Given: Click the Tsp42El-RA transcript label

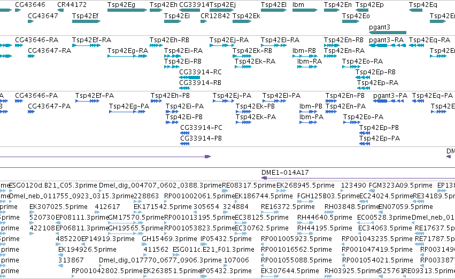Looking at the screenshot, I should 280,40.
